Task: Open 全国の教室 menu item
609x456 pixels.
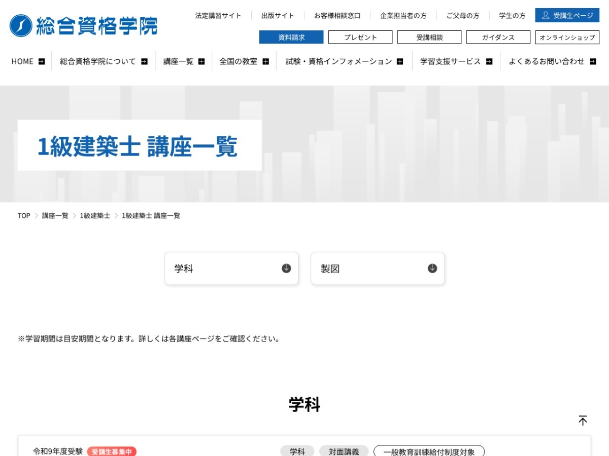Action: click(244, 61)
